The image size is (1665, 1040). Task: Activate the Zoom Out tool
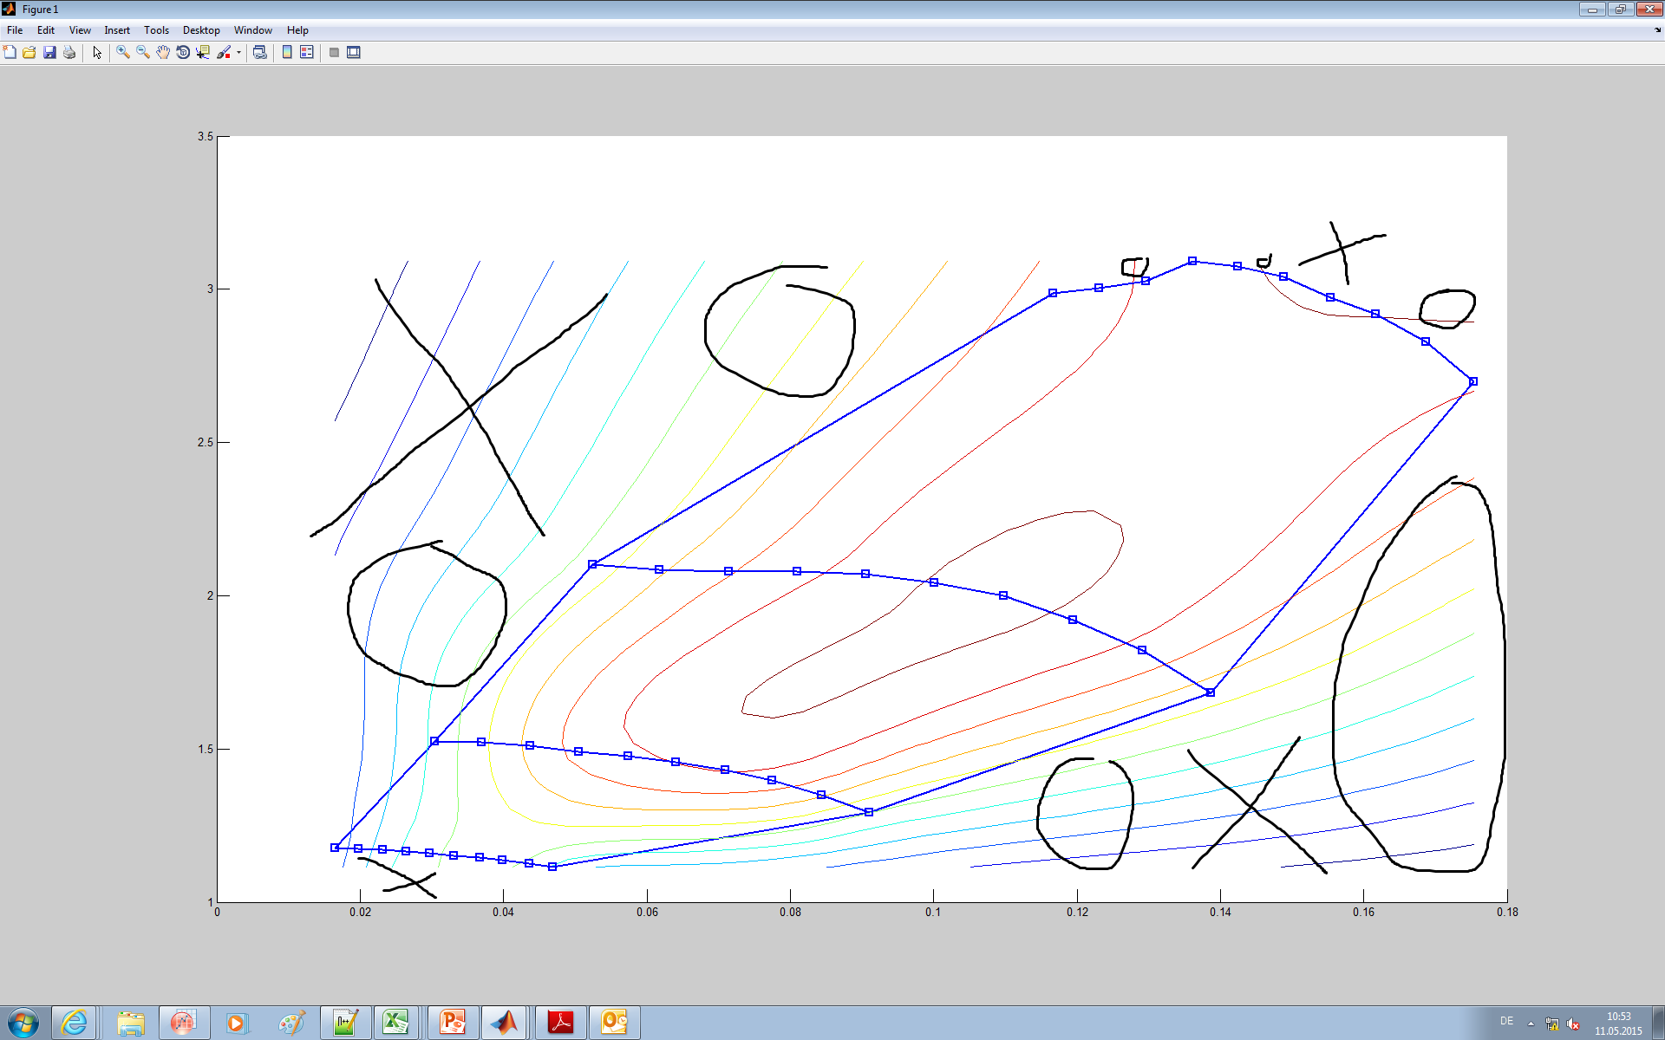[143, 53]
